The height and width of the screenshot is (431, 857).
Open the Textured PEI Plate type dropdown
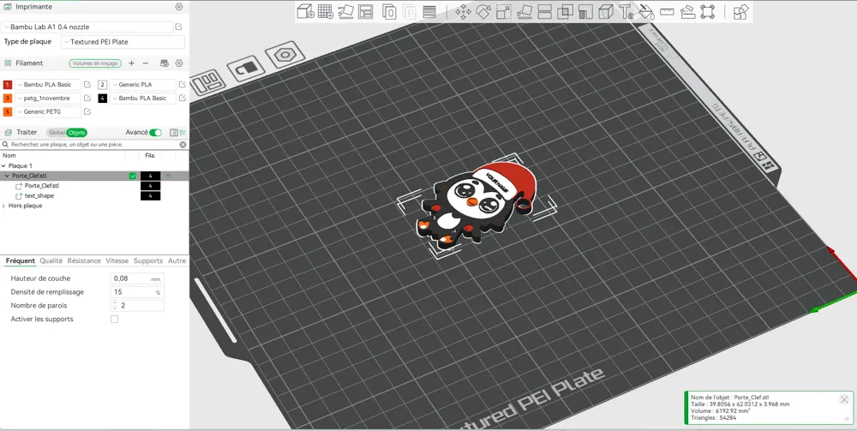click(x=123, y=41)
